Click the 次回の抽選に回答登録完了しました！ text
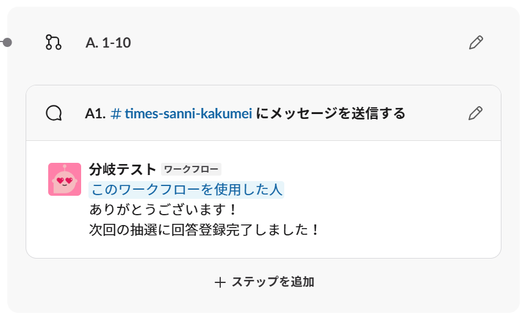 (x=205, y=230)
